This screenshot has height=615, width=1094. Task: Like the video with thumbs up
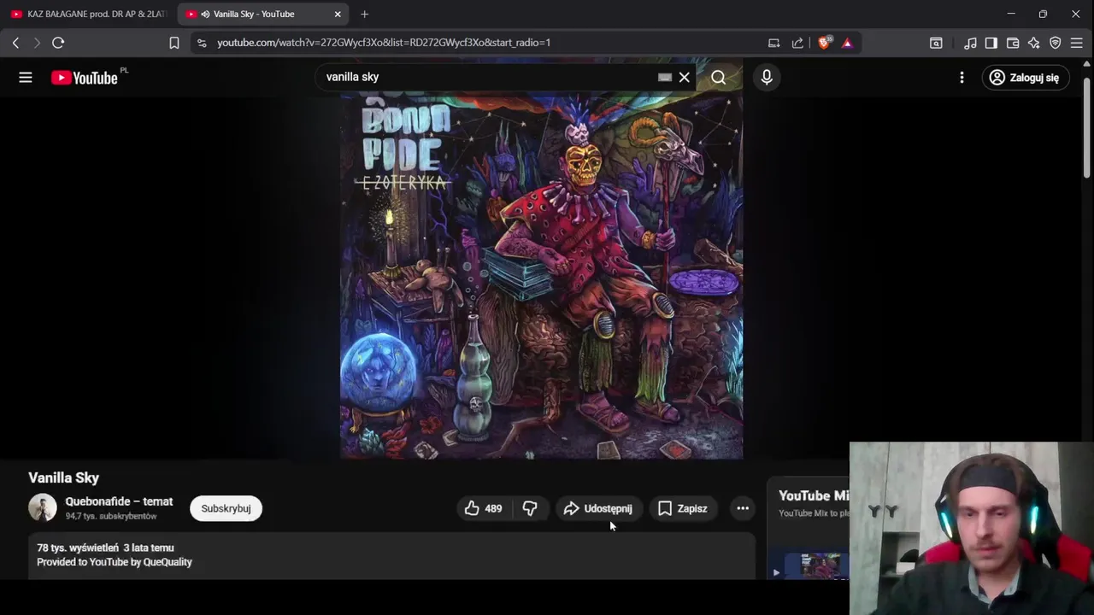(484, 508)
